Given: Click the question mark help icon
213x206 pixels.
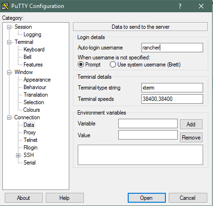Looking at the screenshot, I should (180, 6).
